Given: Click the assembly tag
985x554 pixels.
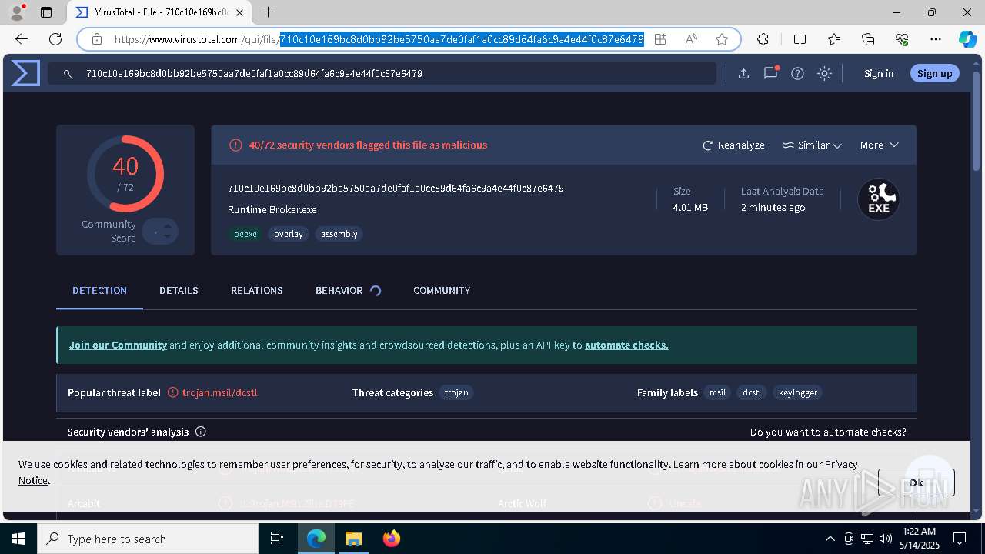Looking at the screenshot, I should [339, 234].
